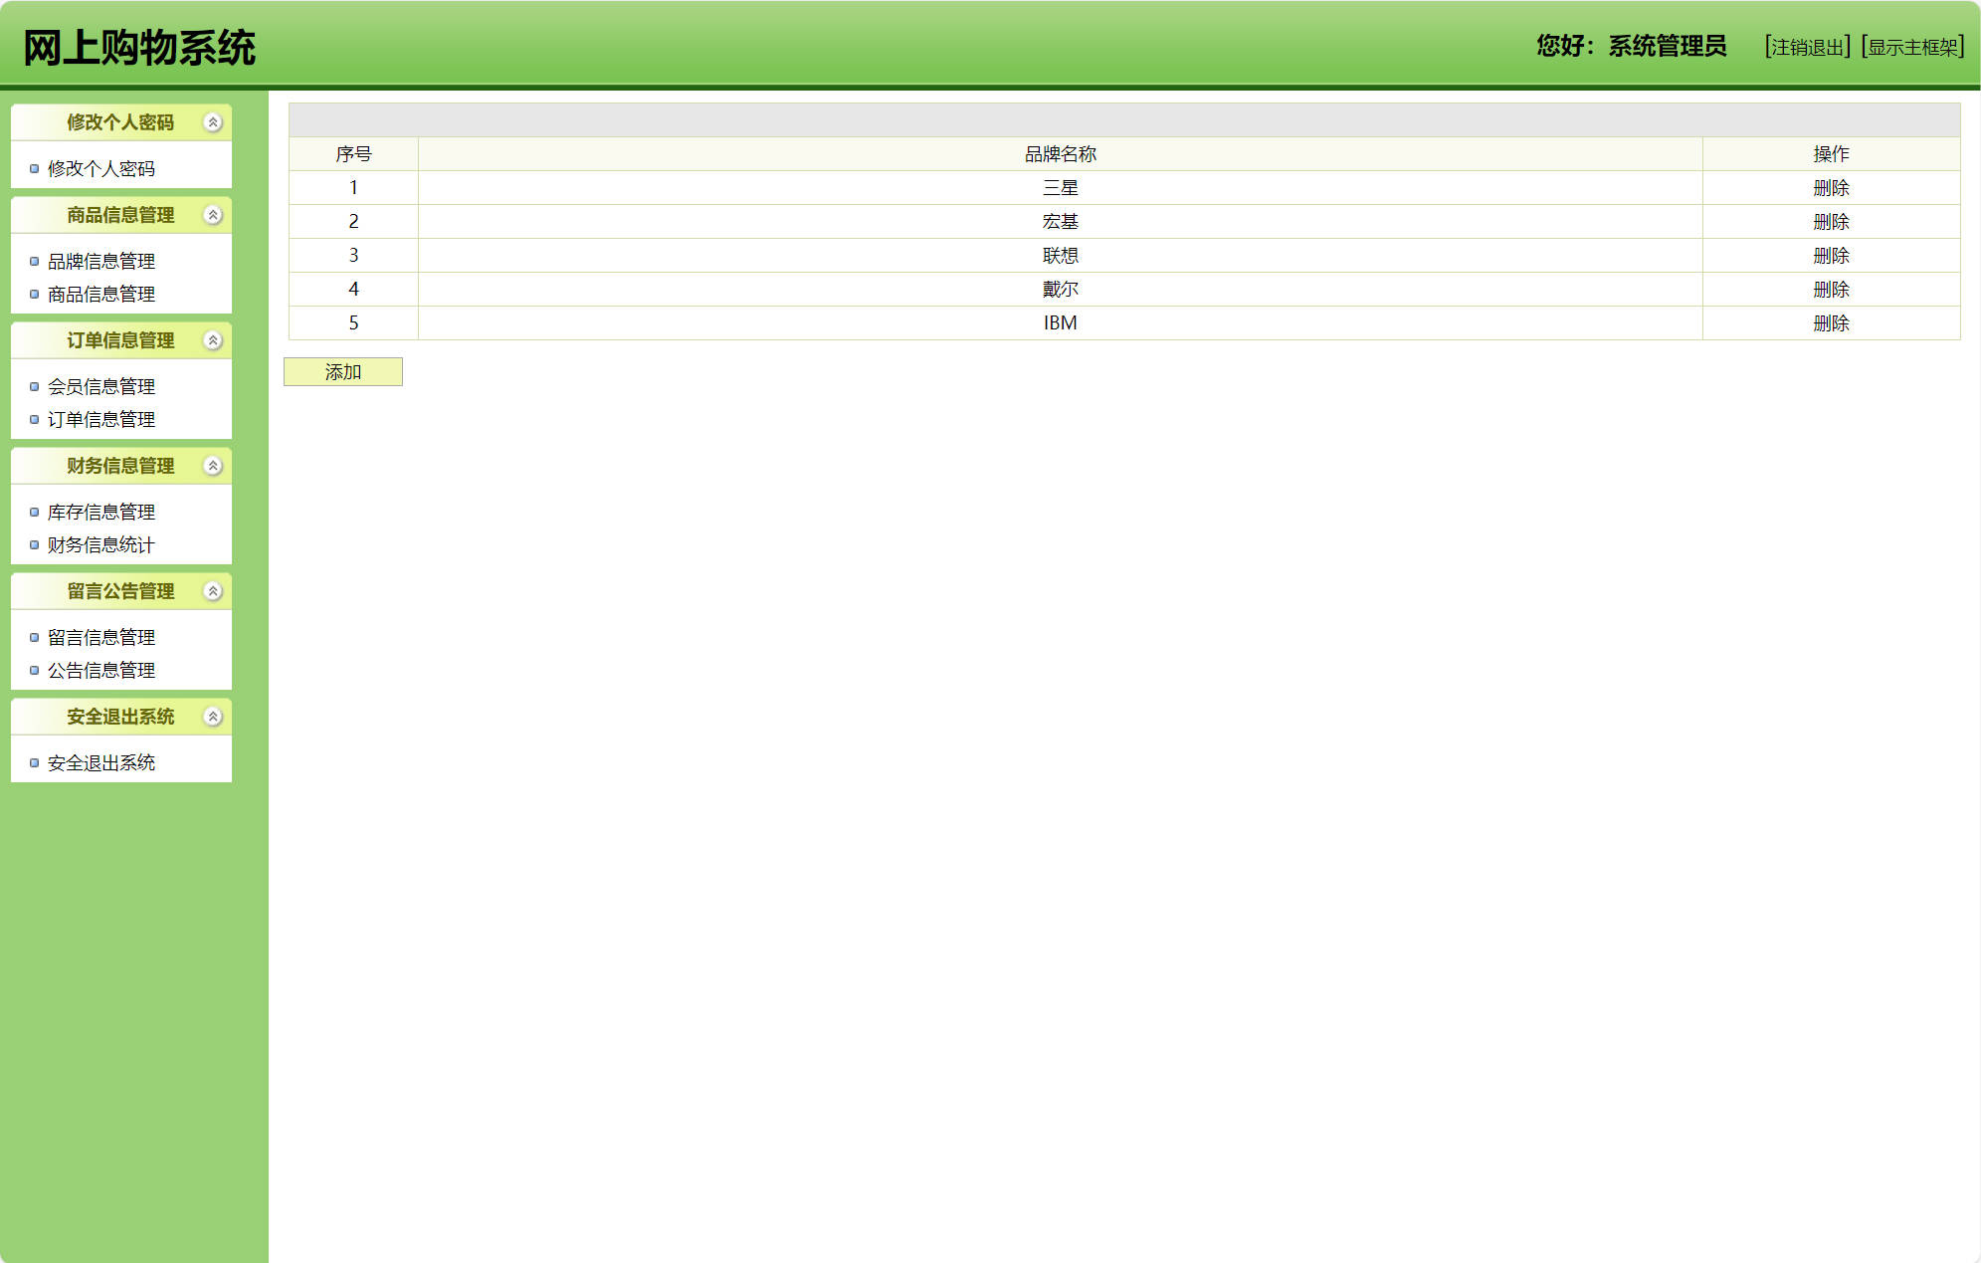Image resolution: width=1981 pixels, height=1263 pixels.
Task: Delete the 三星 brand row
Action: (1831, 188)
